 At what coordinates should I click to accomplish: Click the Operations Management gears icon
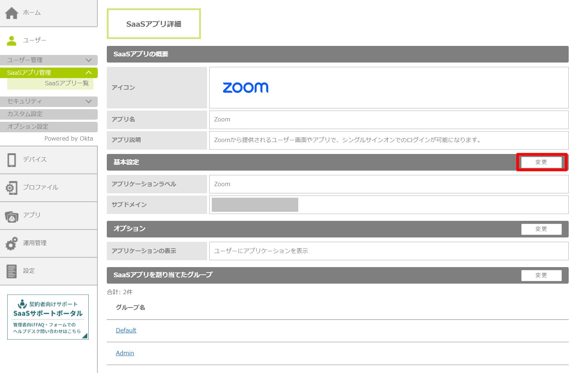pyautogui.click(x=12, y=243)
